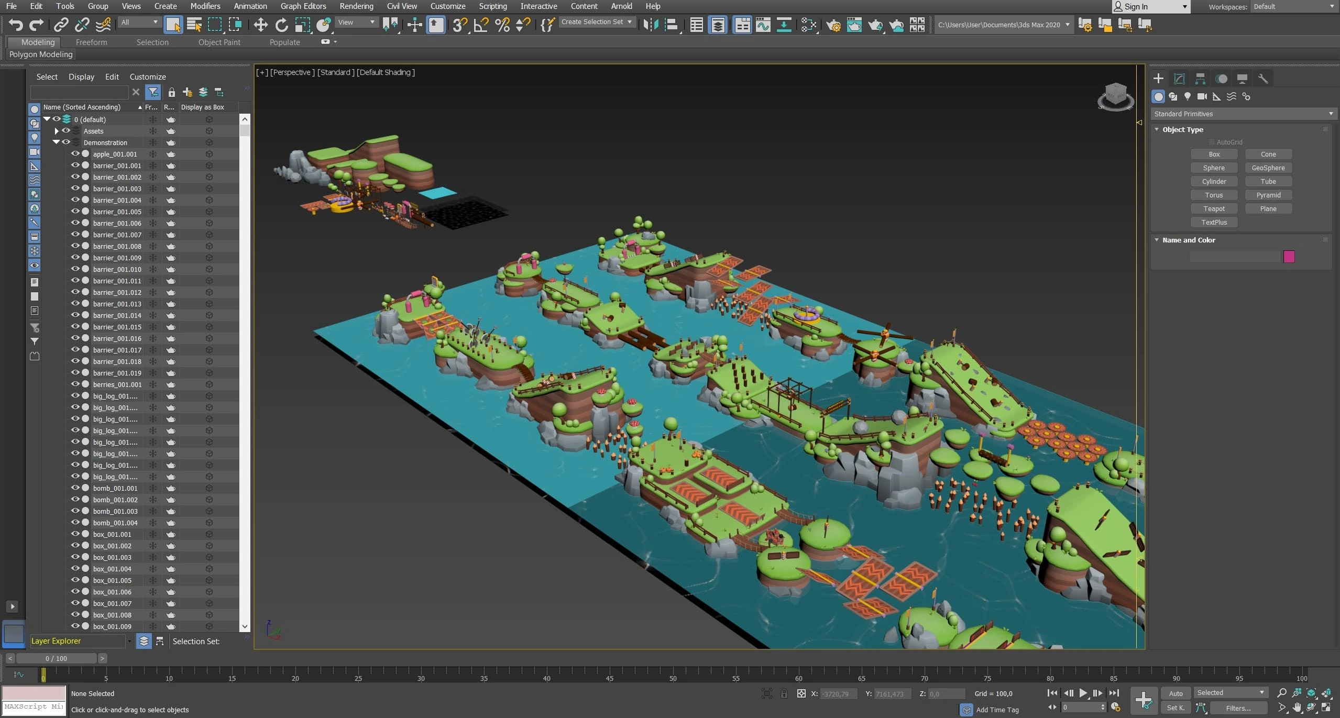1340x718 pixels.
Task: Expand the Assets layer tree
Action: click(57, 131)
